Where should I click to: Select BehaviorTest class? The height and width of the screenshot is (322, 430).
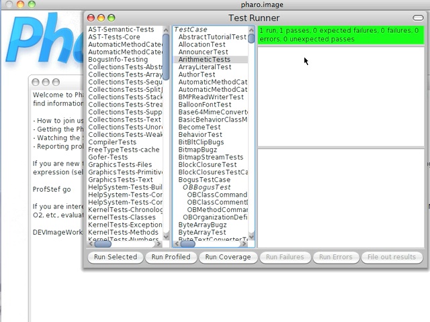click(x=200, y=135)
